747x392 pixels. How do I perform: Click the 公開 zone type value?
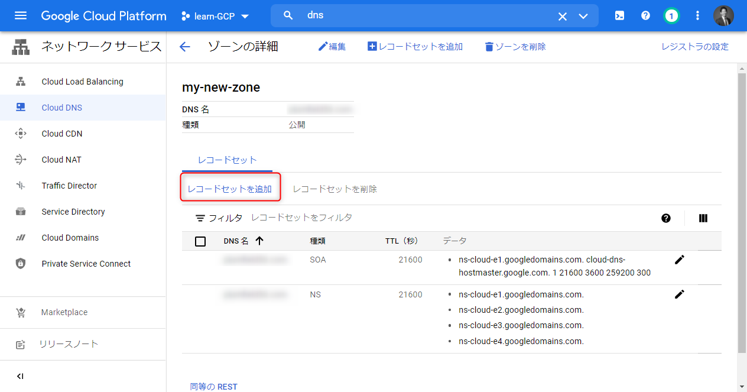click(297, 125)
